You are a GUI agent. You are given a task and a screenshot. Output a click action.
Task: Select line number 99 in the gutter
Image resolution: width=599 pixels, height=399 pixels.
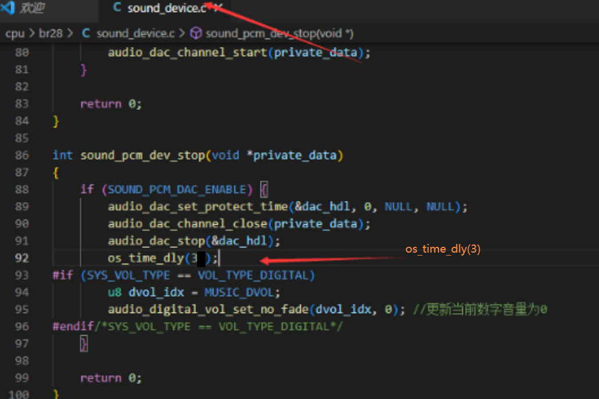22,378
